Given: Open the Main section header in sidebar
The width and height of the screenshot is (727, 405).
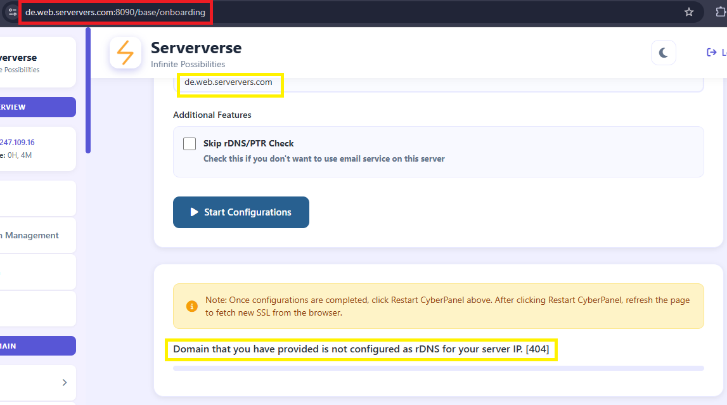Looking at the screenshot, I should point(37,345).
